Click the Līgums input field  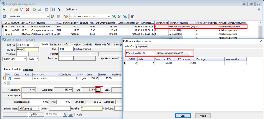pos(60,108)
